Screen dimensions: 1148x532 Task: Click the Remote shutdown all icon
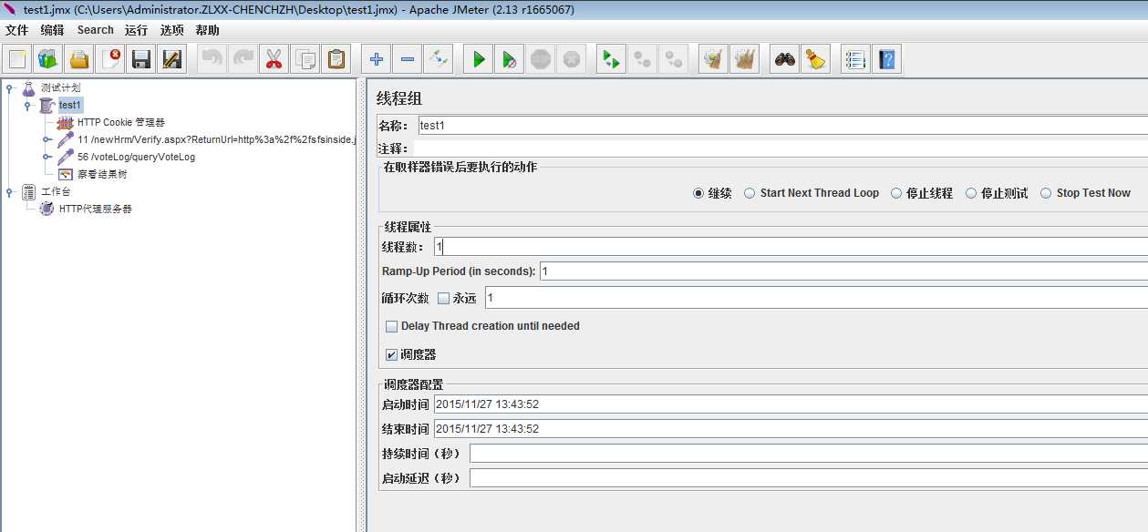(x=674, y=60)
